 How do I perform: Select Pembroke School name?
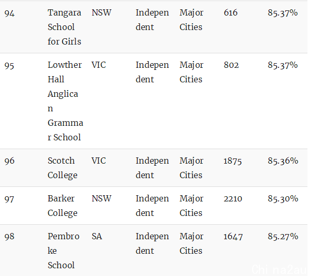pyautogui.click(x=64, y=251)
